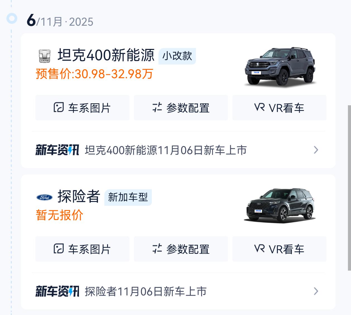Select the Ford brand logo icon
The image size is (351, 315).
click(x=44, y=198)
